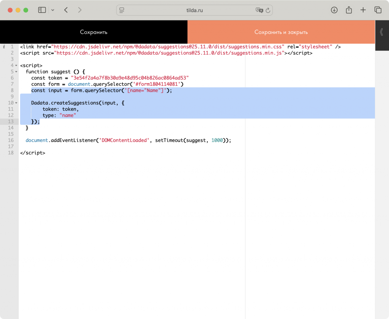This screenshot has height=319, width=389.
Task: Click the info marker beside line 1
Action: click(4, 47)
